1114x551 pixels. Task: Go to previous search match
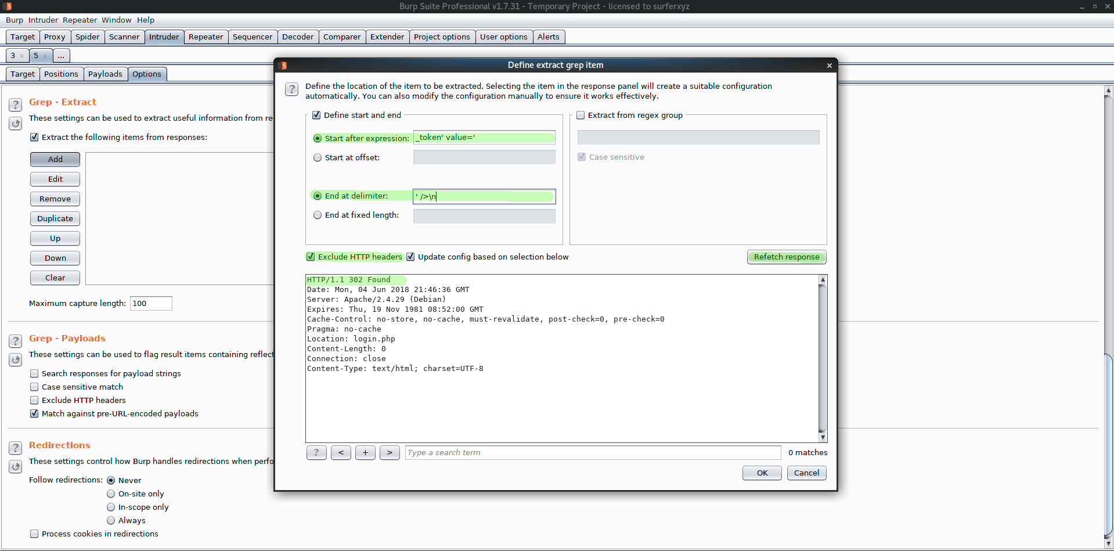(x=341, y=452)
